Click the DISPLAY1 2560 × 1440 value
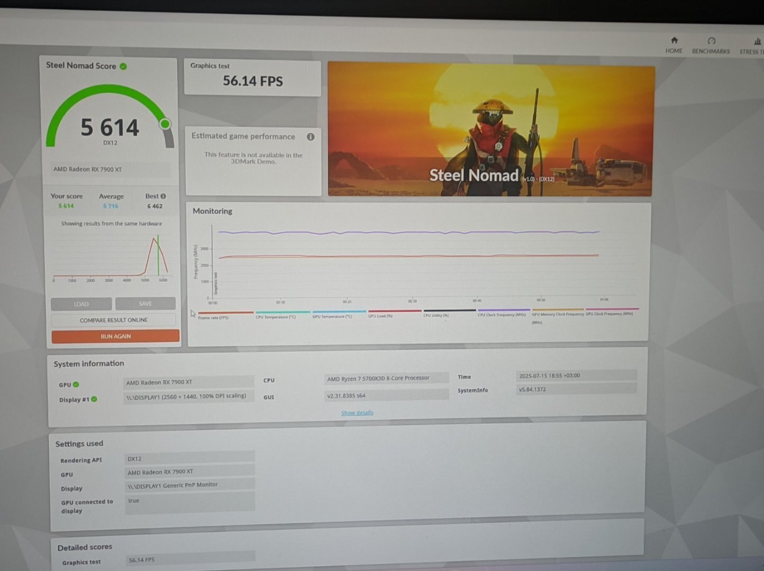Image resolution: width=764 pixels, height=571 pixels. tap(188, 396)
